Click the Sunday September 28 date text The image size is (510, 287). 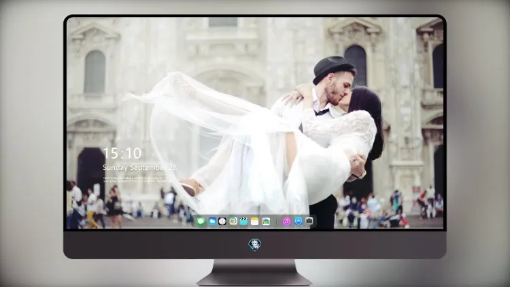(139, 167)
